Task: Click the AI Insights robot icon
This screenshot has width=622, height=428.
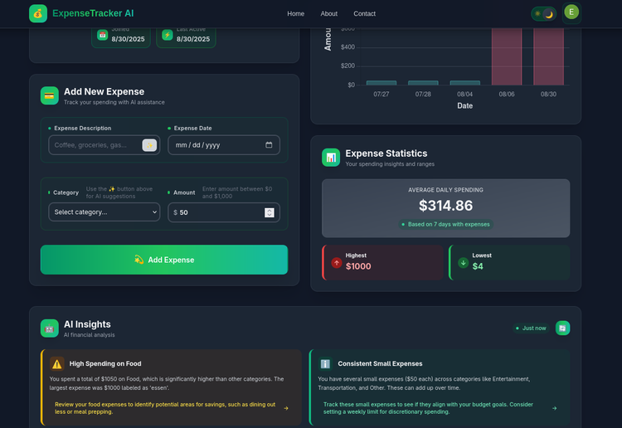Action: coord(50,328)
